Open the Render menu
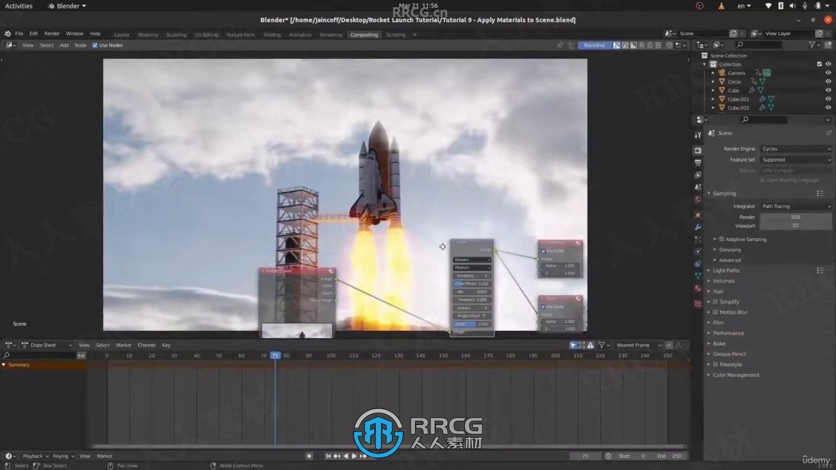The width and height of the screenshot is (836, 470). tap(52, 33)
